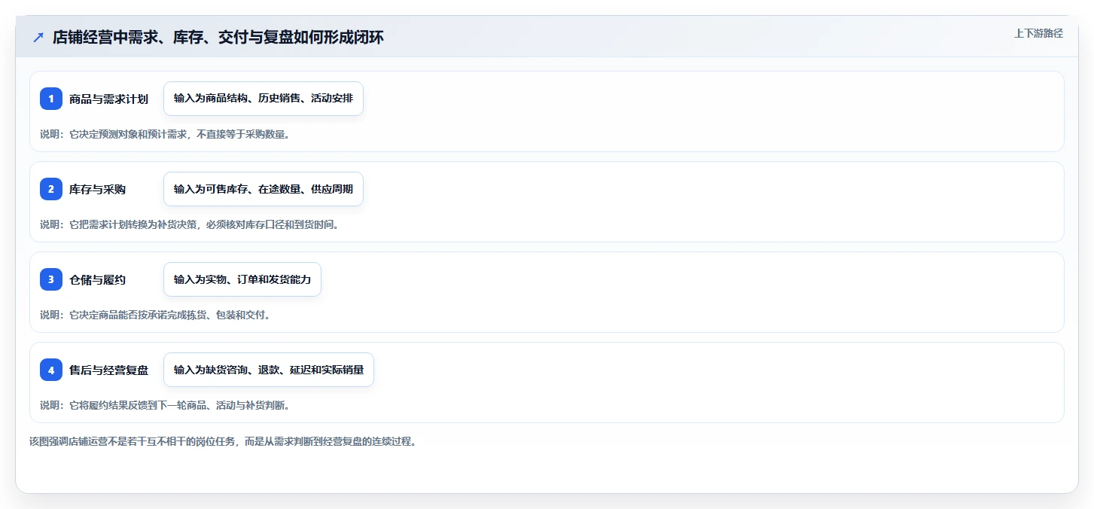Click the step 3 number badge
Viewport: 1094px width, 509px height.
[x=51, y=279]
